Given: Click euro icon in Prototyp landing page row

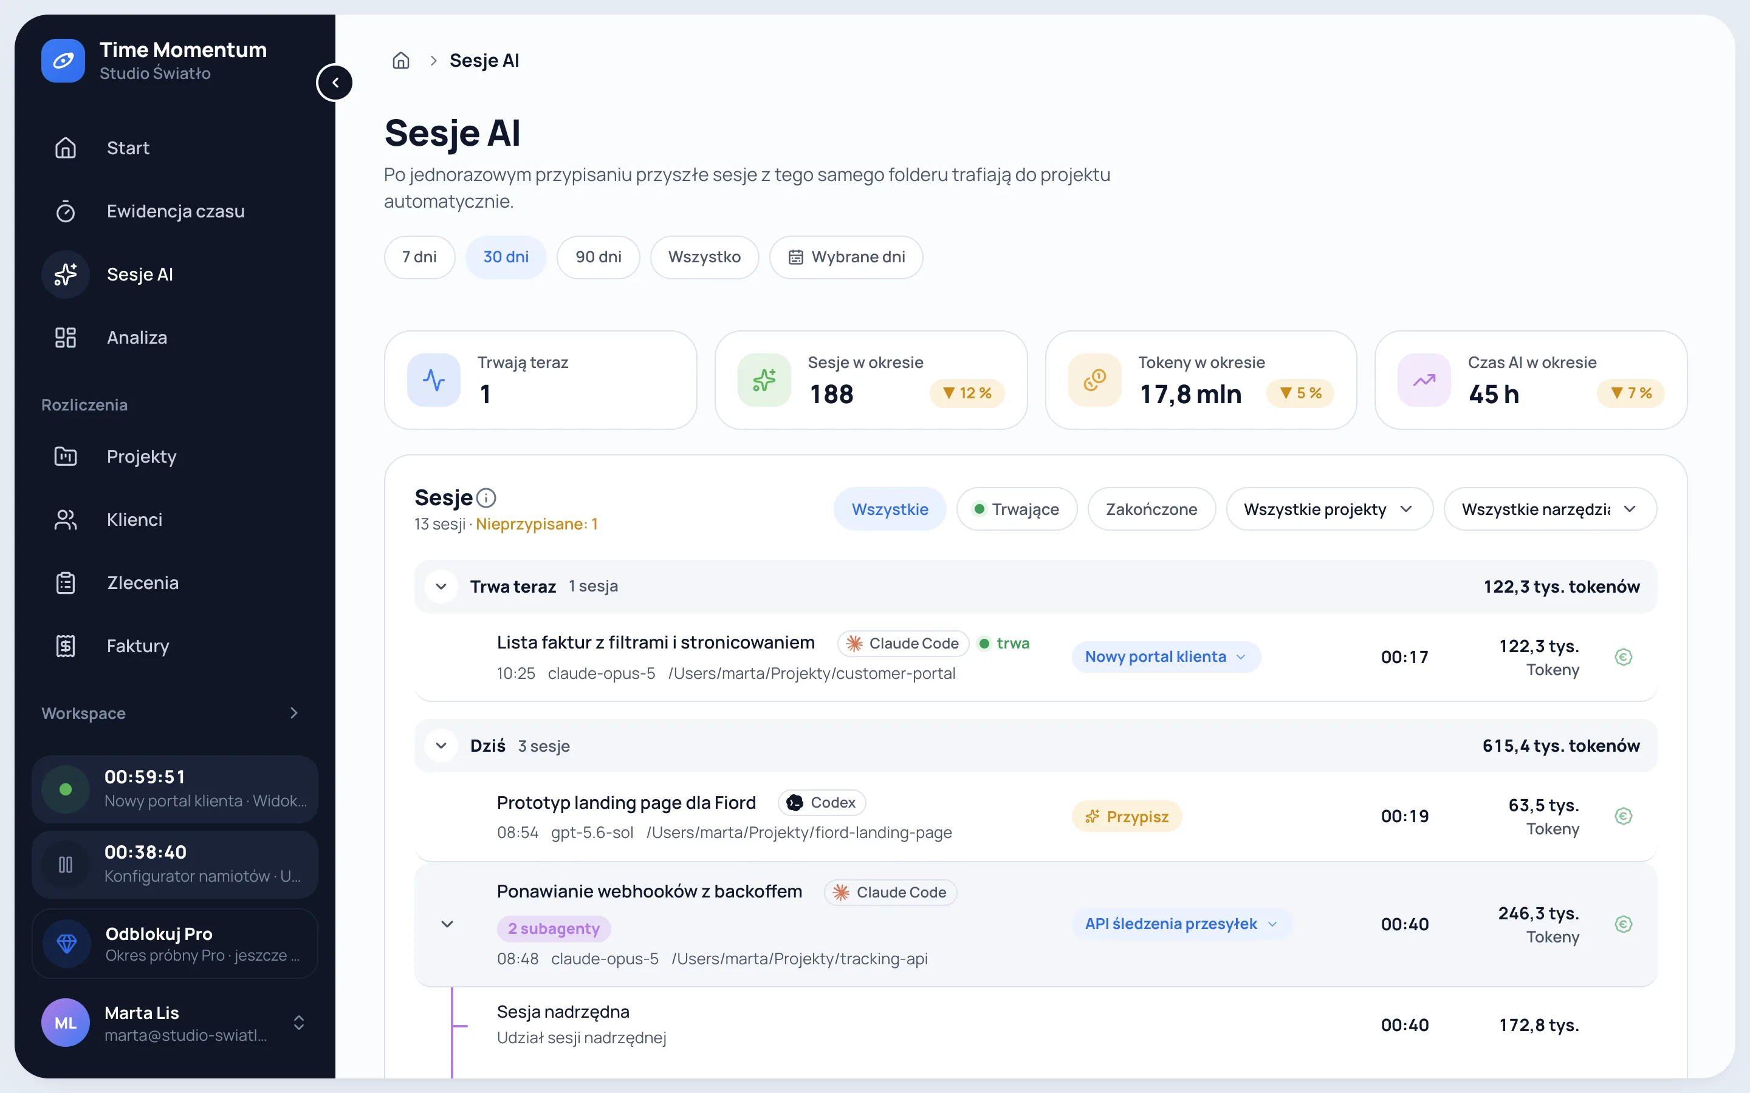Looking at the screenshot, I should click(1624, 816).
